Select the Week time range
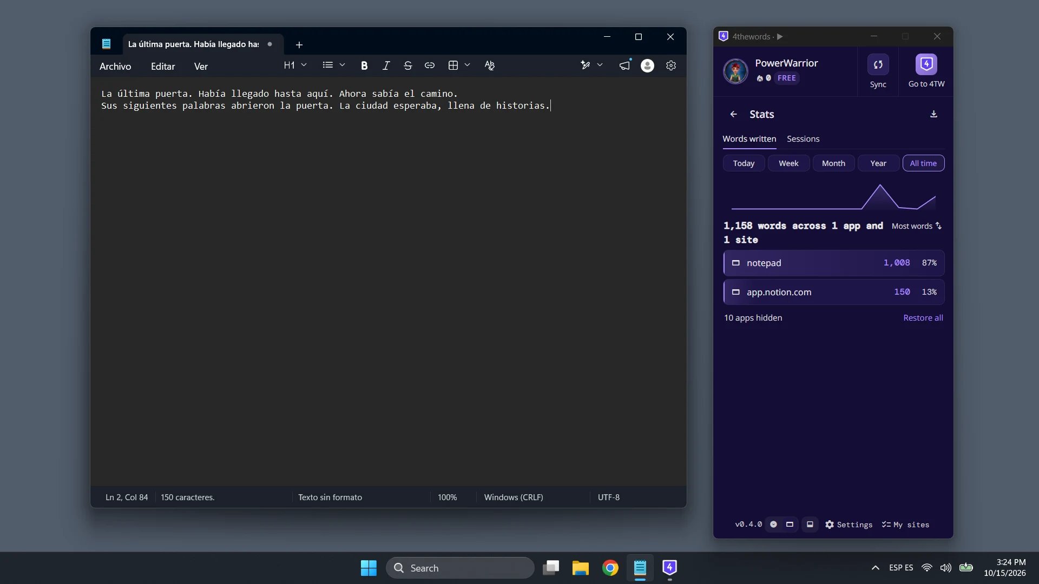Viewport: 1039px width, 584px height. [788, 163]
